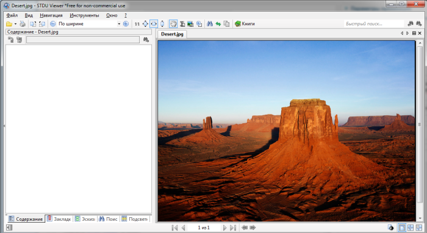The image size is (427, 233).
Task: Open the Навигация menu
Action: [x=51, y=15]
